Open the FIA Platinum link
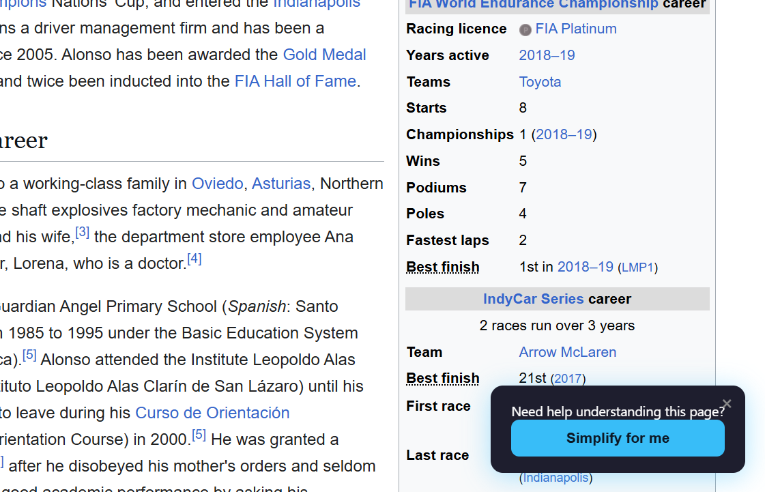 576,29
